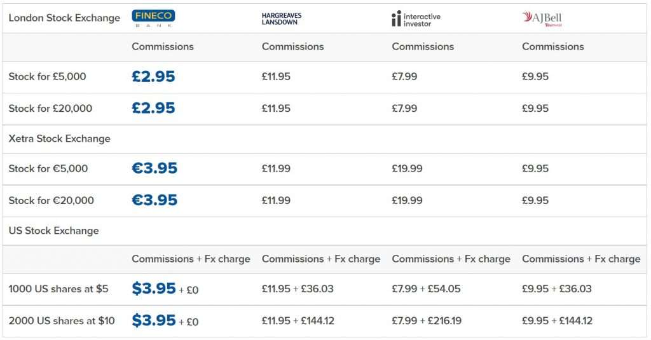Click AJ Bell's £9.95 + £144.12 charge
The image size is (651, 340).
coord(557,320)
